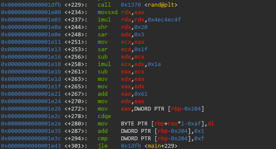276x149 pixels.
Task: Click the cmp instruction at +294
Action: [103, 139]
